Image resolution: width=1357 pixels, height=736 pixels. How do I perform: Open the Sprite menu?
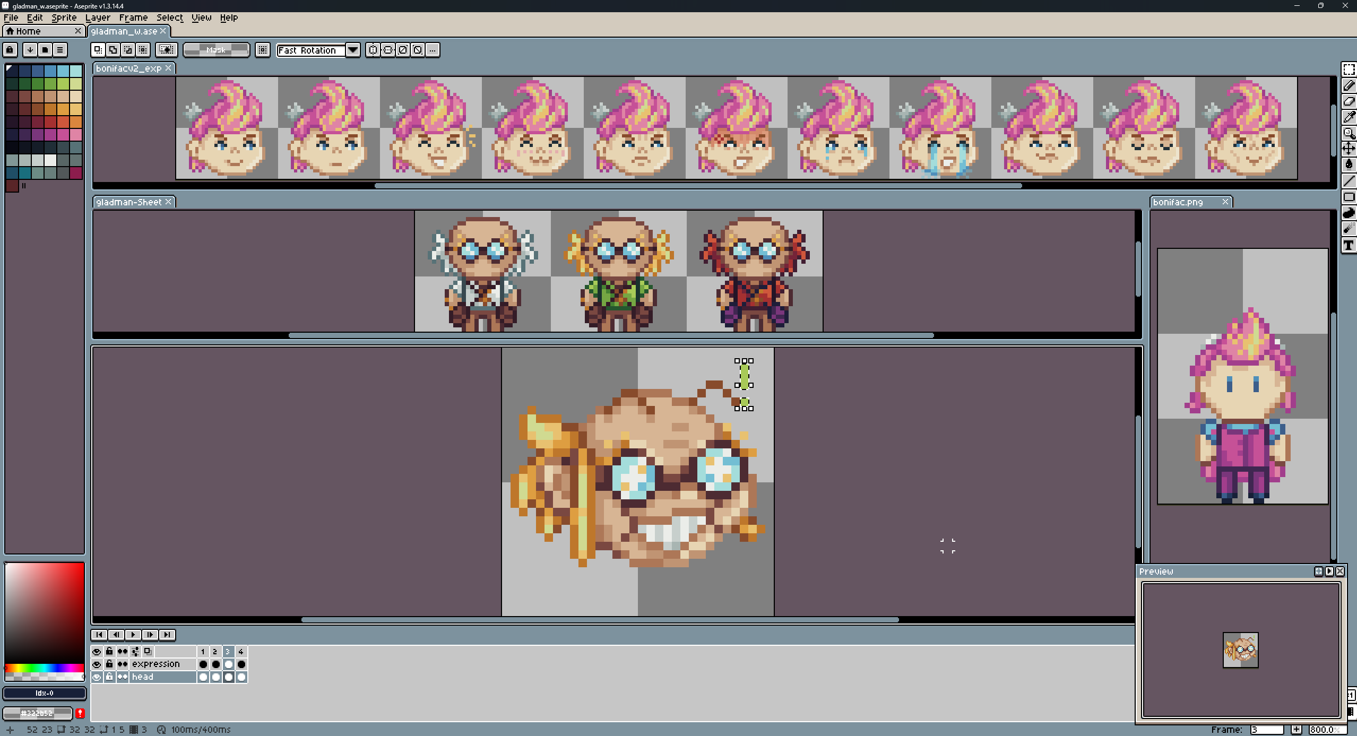[x=64, y=18]
